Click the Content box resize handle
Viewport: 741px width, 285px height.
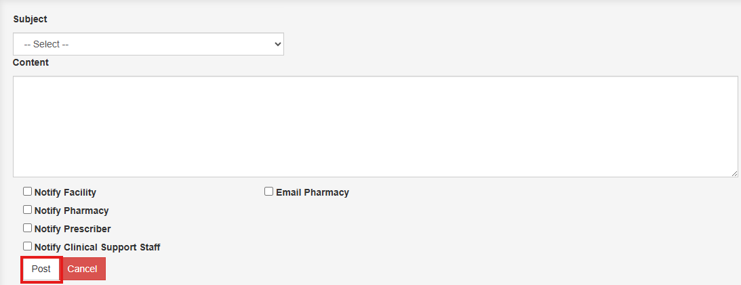(x=734, y=173)
